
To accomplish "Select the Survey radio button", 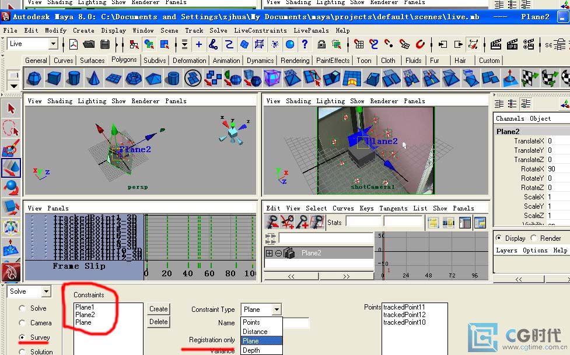I will pyautogui.click(x=22, y=337).
